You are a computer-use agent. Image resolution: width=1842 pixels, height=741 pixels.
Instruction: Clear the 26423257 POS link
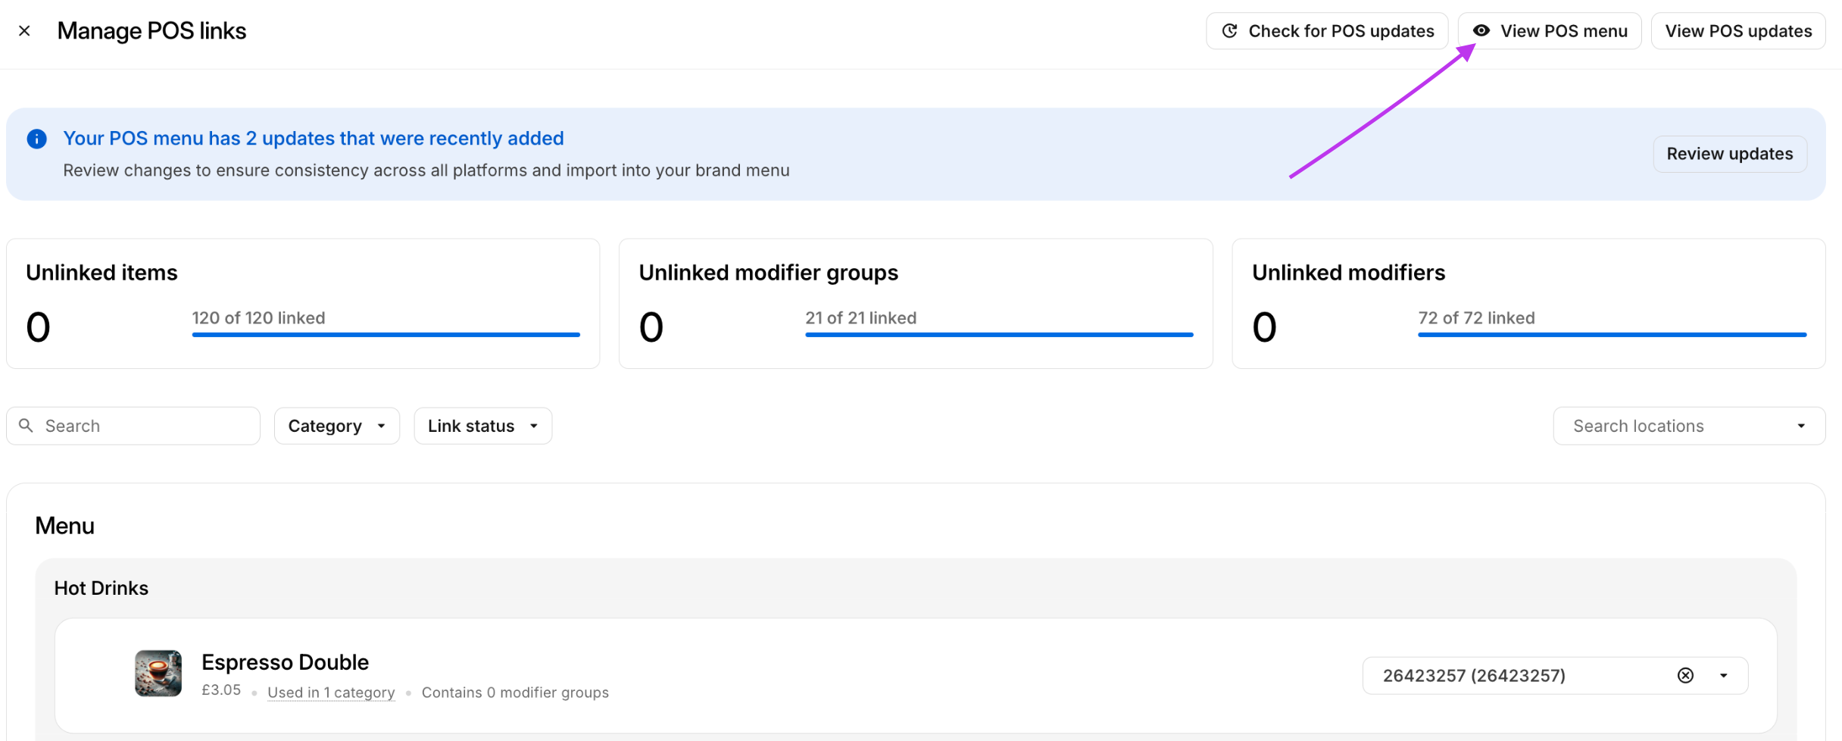click(x=1685, y=676)
